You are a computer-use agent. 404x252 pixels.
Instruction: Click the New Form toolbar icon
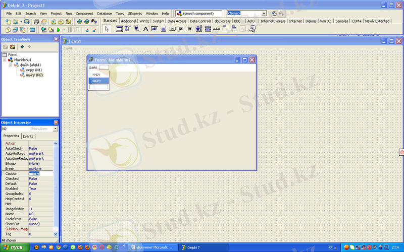pyautogui.click(x=32, y=30)
